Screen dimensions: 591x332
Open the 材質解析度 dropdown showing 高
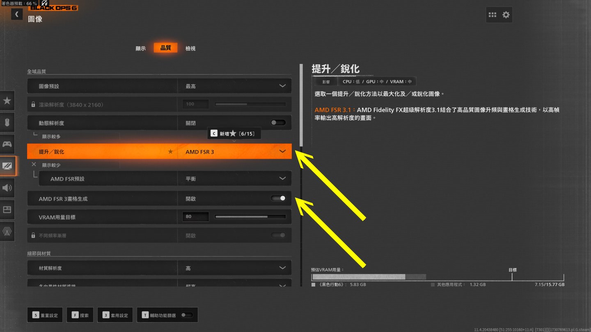click(234, 268)
